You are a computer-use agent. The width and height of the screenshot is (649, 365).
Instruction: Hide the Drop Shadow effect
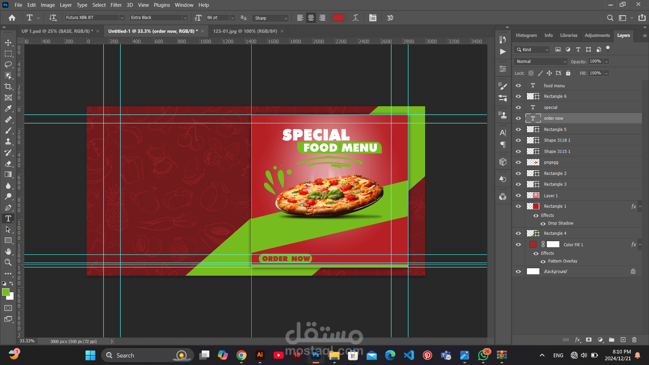(543, 224)
